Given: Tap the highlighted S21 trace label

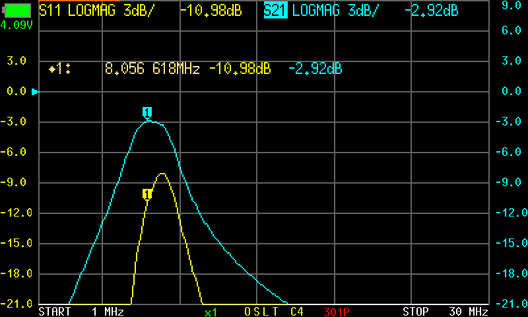Looking at the screenshot, I should (275, 11).
